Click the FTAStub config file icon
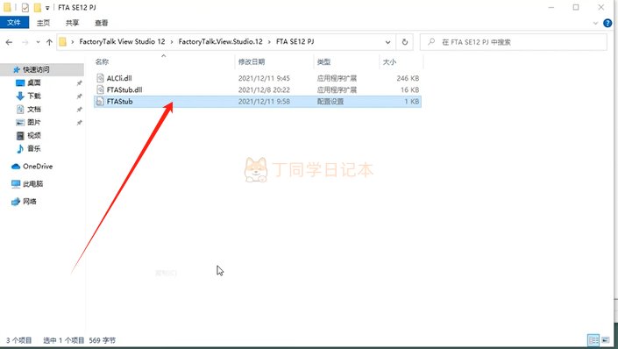Viewport: 618px width, 349px height. [100, 102]
